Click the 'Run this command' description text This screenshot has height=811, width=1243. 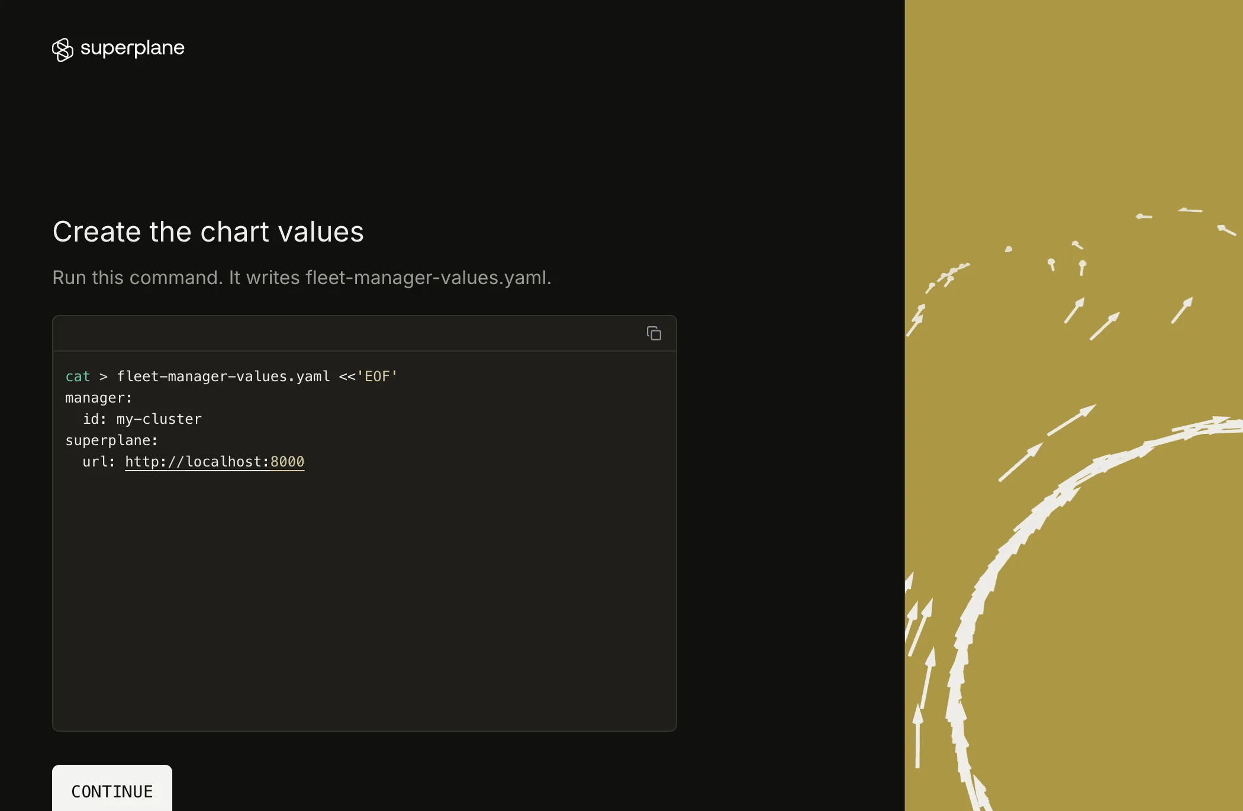pos(302,278)
